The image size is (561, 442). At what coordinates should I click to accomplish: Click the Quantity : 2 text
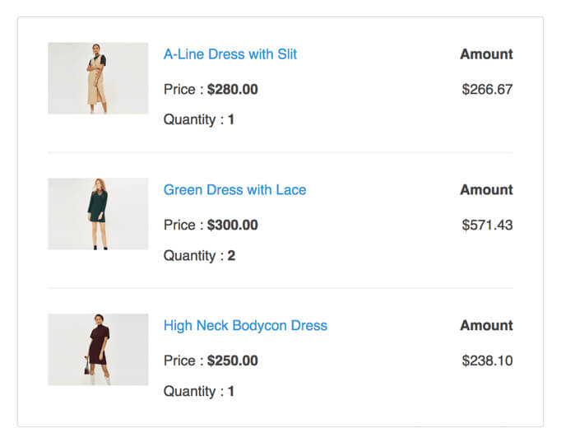tap(199, 256)
